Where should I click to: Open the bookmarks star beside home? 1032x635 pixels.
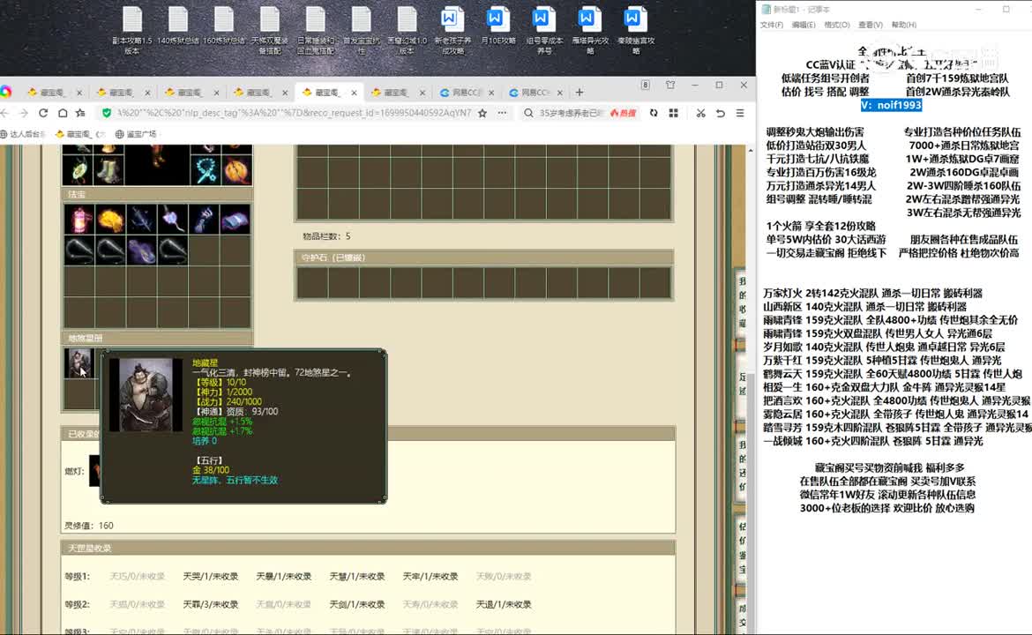[x=80, y=113]
